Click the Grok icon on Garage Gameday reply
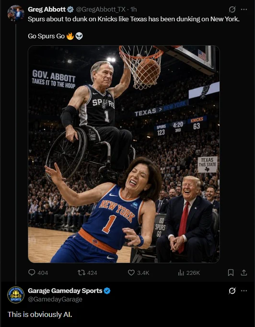The height and width of the screenshot is (327, 255). 232,290
